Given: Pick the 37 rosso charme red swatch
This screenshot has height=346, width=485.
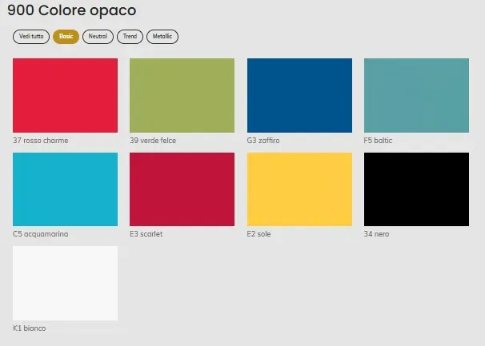Looking at the screenshot, I should click(66, 95).
